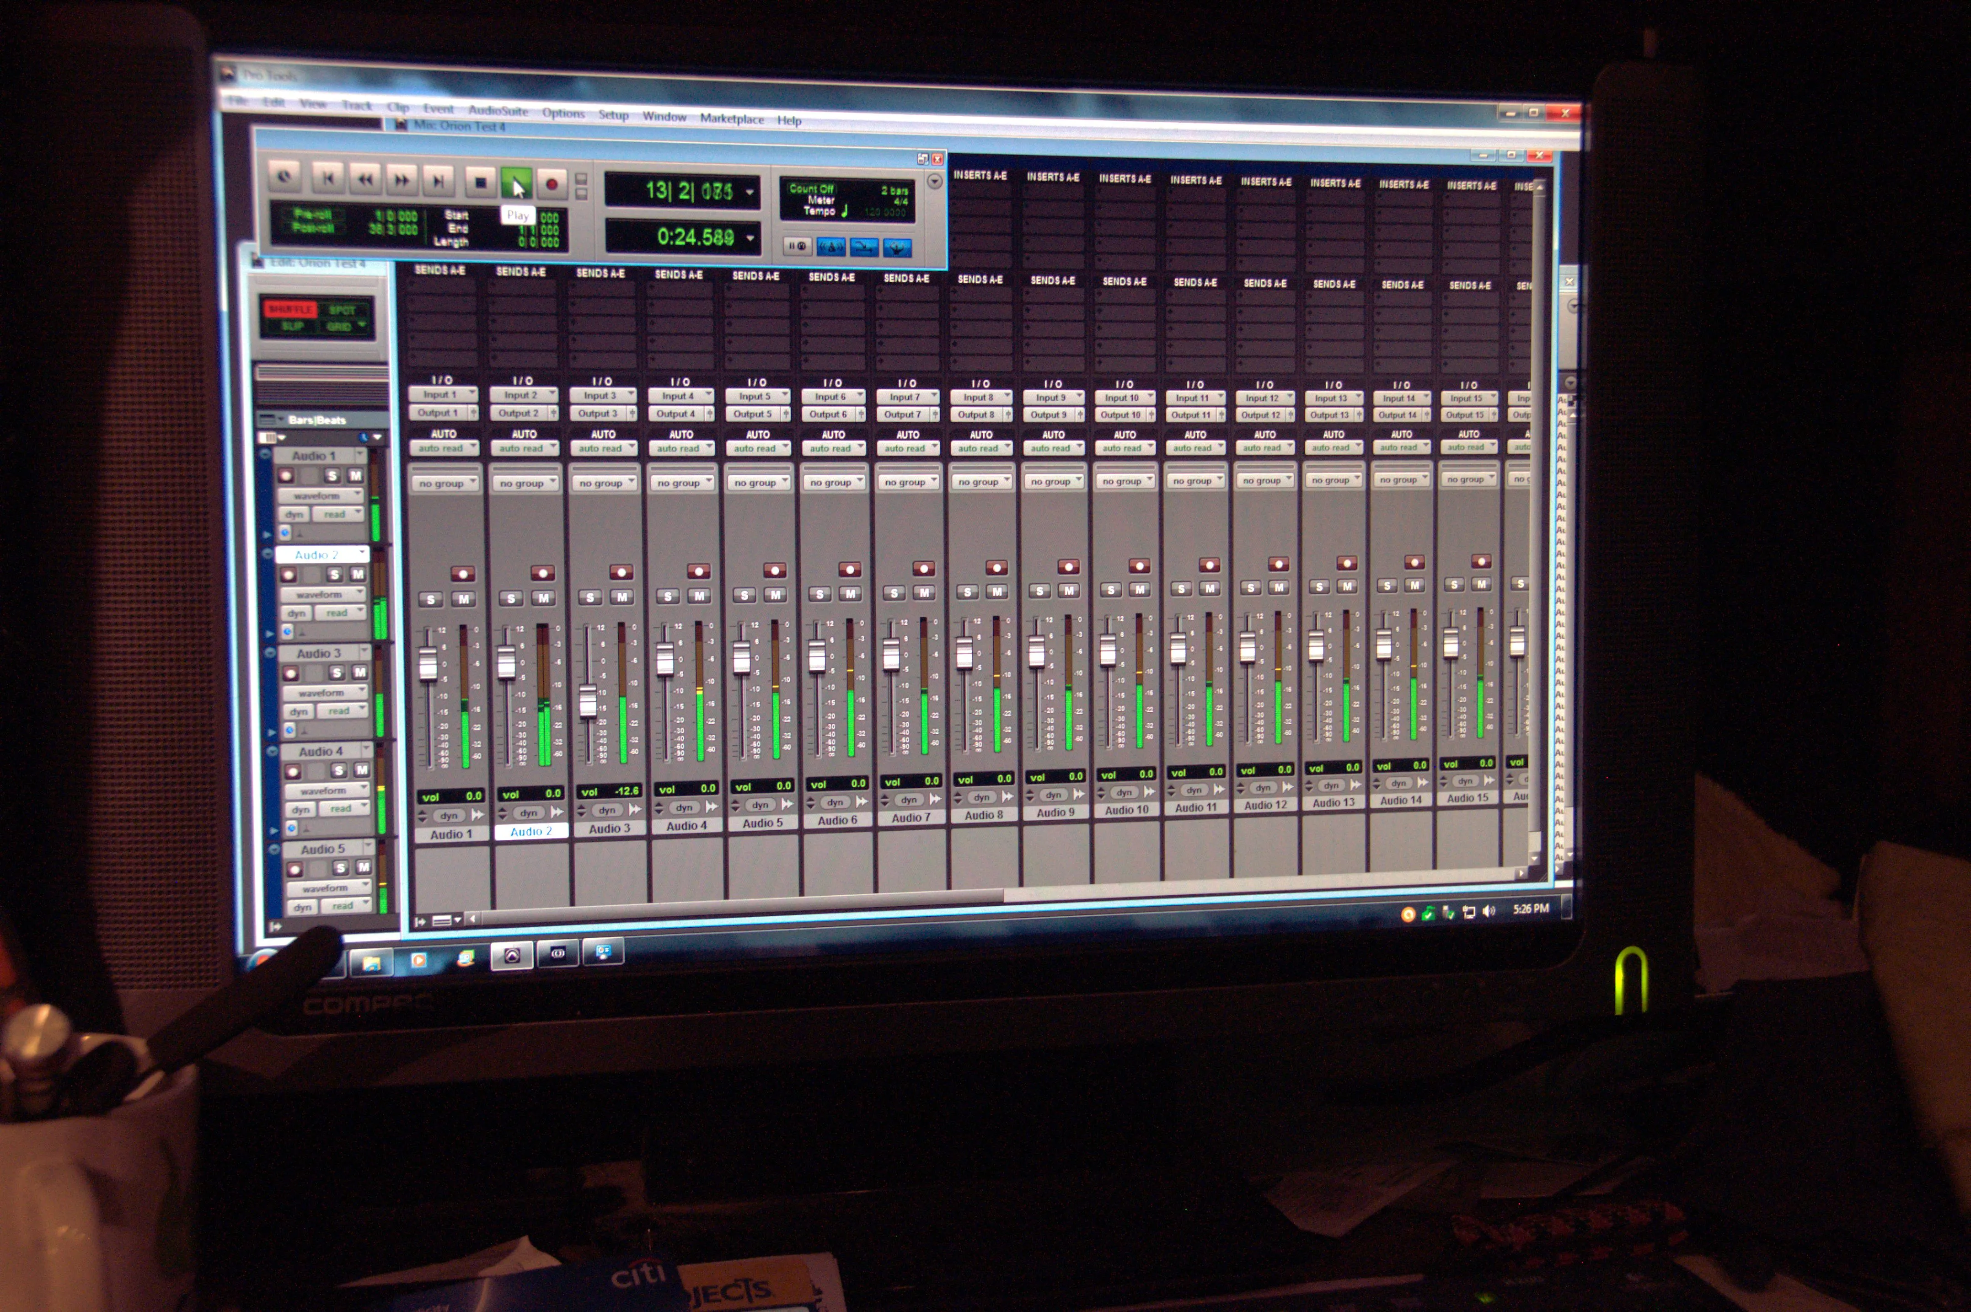1971x1312 pixels.
Task: Click Go to End transport button
Action: tap(438, 181)
